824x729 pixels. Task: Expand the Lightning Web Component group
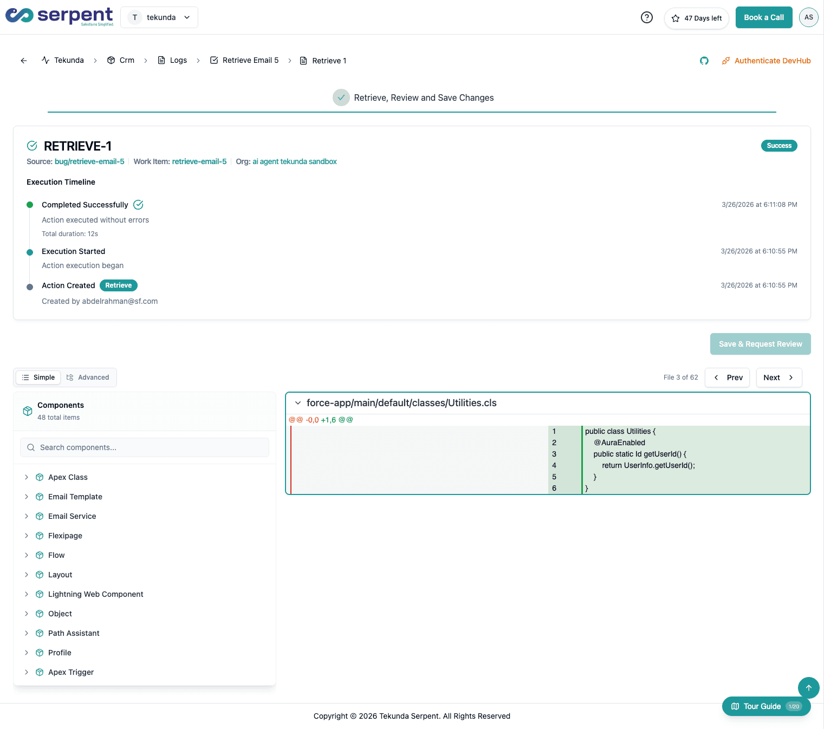coord(27,594)
